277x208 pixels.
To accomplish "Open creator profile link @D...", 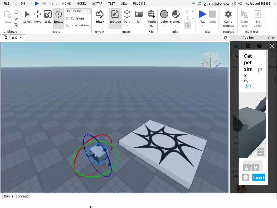I will [x=249, y=86].
